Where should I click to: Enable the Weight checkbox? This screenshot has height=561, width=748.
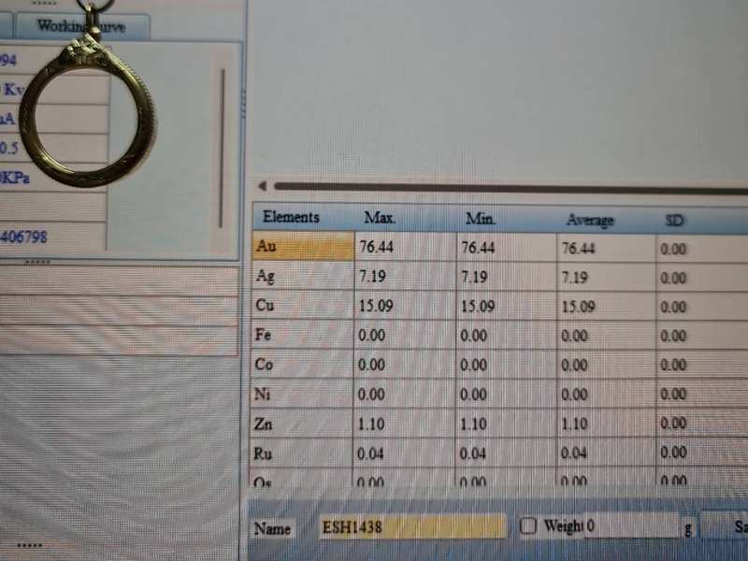[528, 526]
